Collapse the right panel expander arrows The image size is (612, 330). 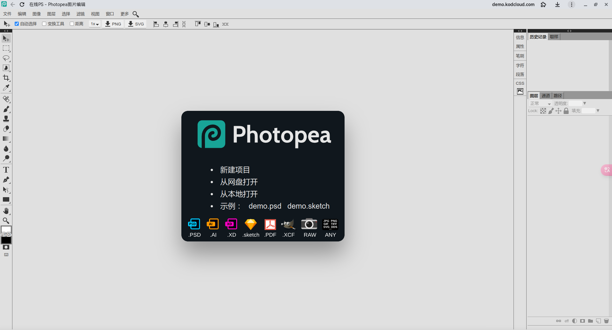[x=569, y=31]
